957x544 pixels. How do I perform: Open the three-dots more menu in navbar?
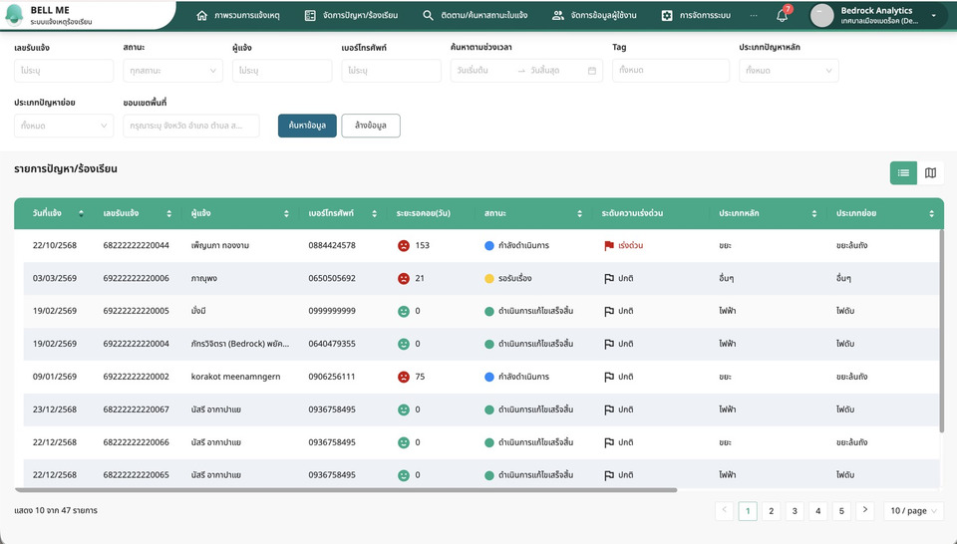point(753,16)
